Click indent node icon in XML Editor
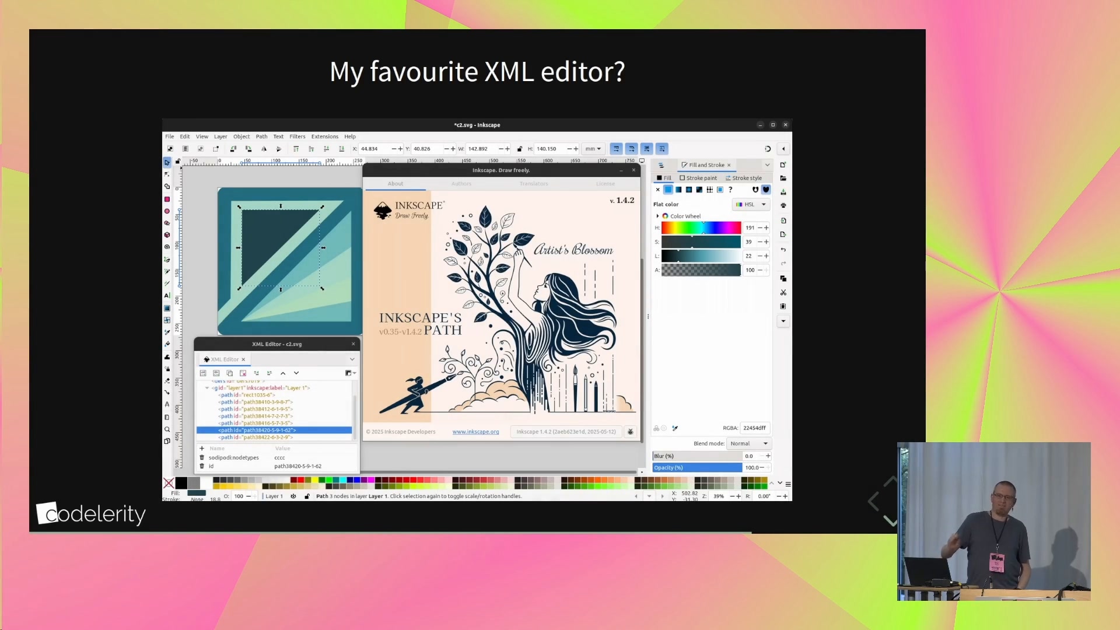The image size is (1120, 630). coord(269,373)
